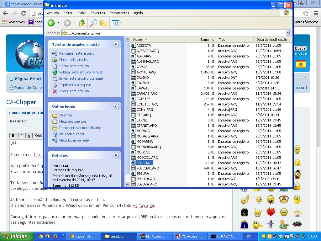Click Imprimir este arquivo printer icon
Screen dimensions: 321x241
55,85
